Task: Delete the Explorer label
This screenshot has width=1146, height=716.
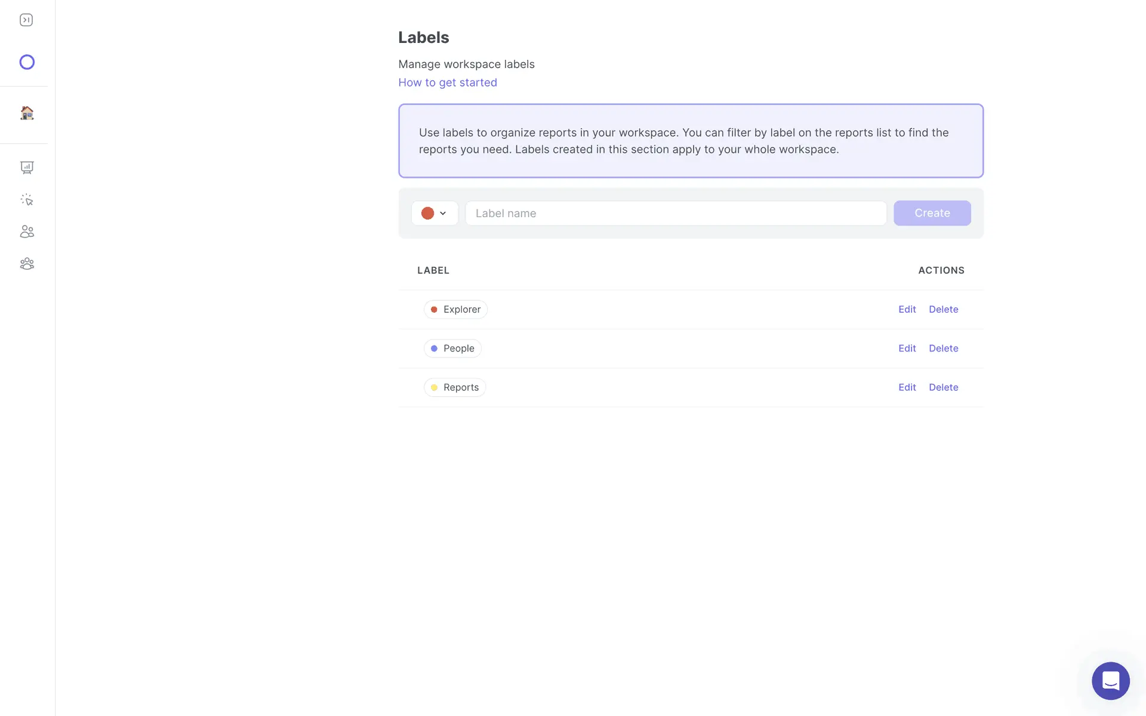Action: point(943,309)
